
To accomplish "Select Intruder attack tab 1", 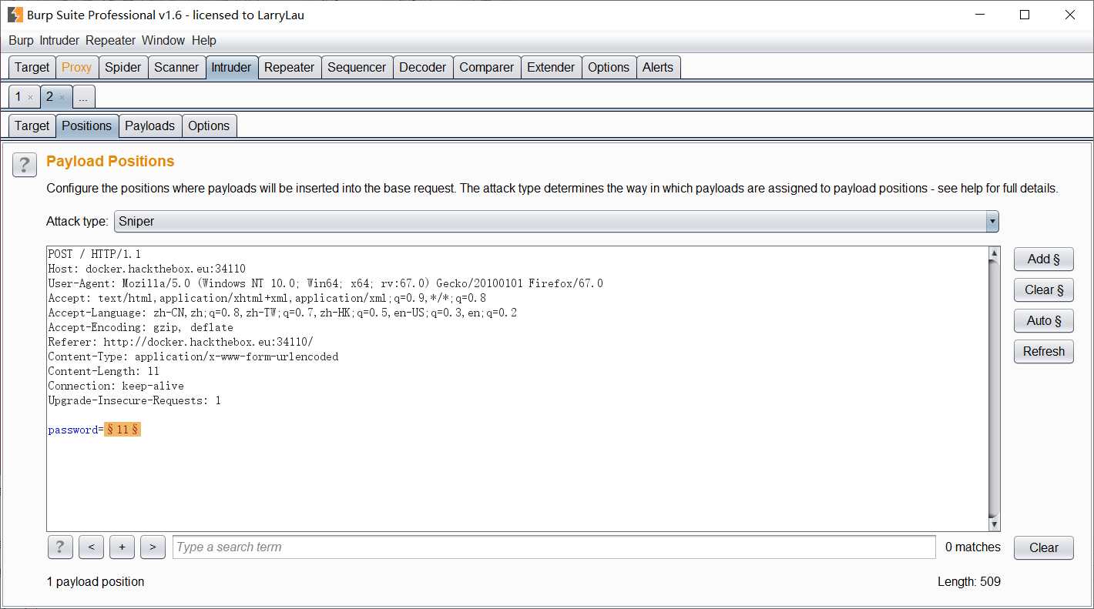I will (x=18, y=97).
